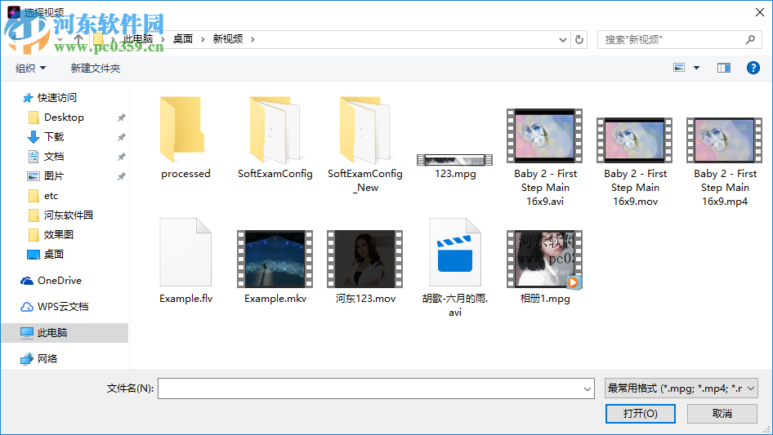773x435 pixels.
Task: Open 效果图 folder in sidebar
Action: (x=58, y=234)
